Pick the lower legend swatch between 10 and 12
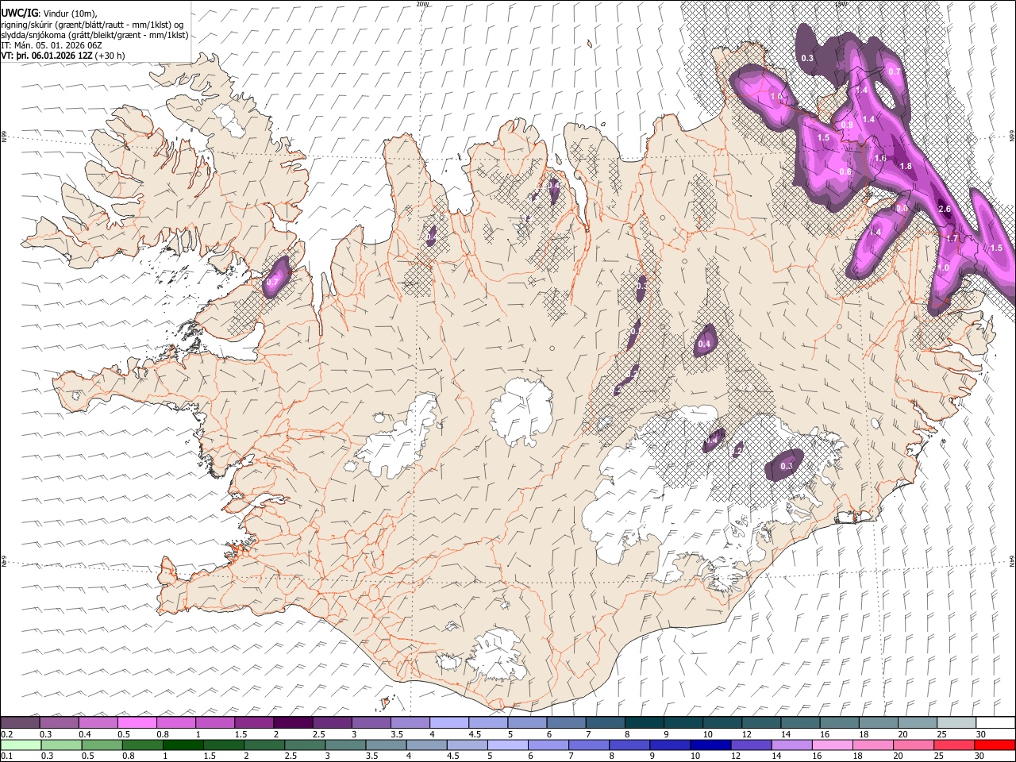This screenshot has height=762, width=1016. (710, 745)
